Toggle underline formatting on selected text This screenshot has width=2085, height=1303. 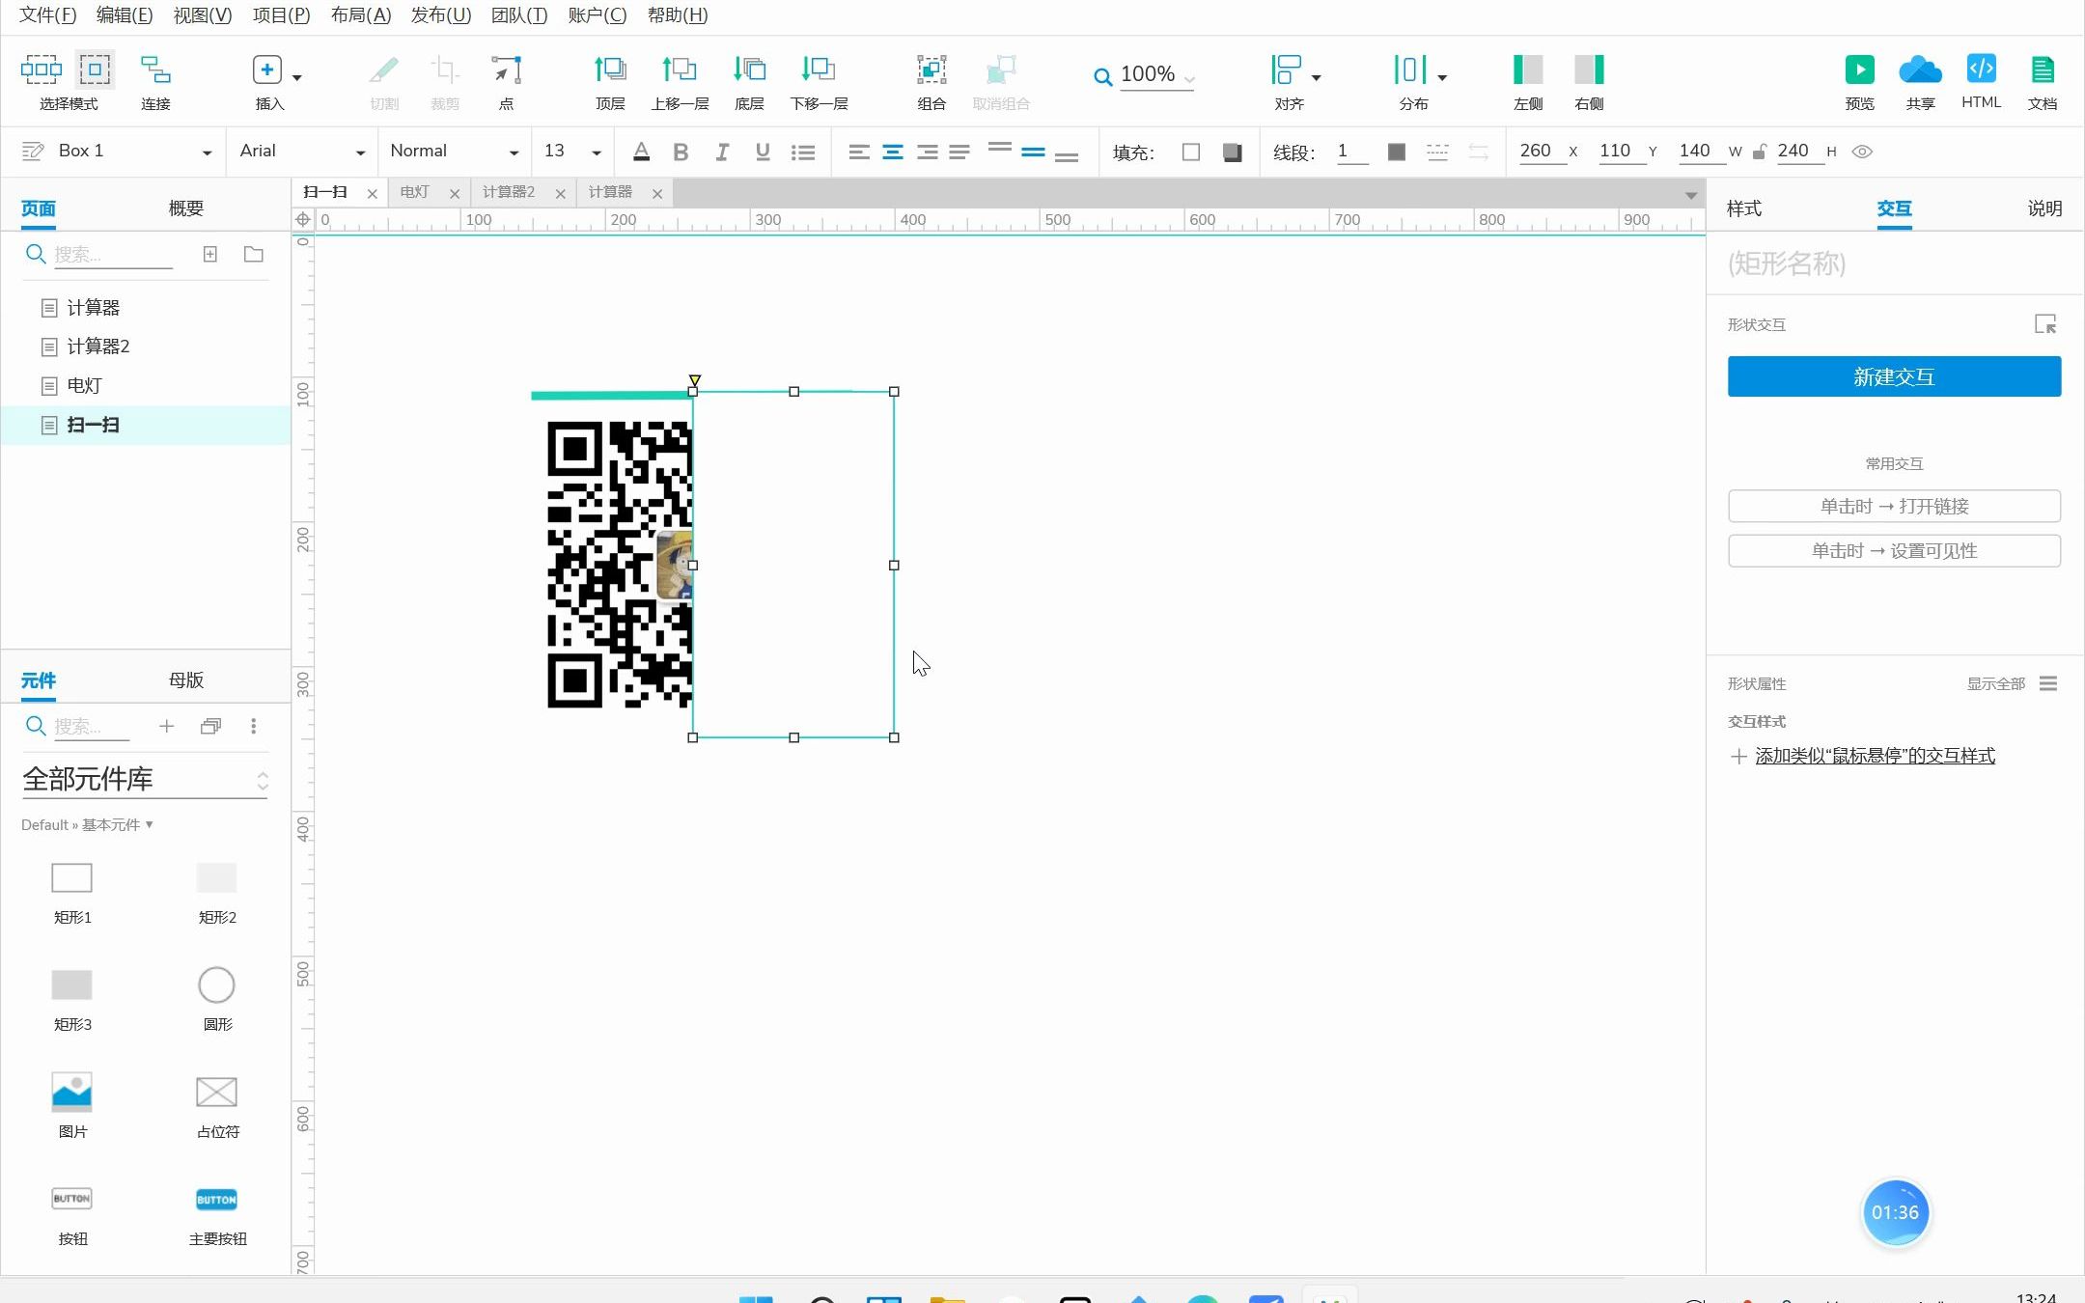[761, 151]
